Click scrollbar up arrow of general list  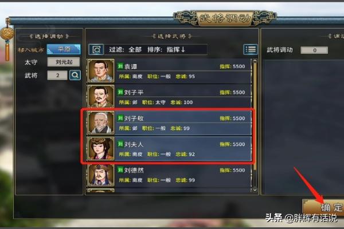click(x=255, y=61)
